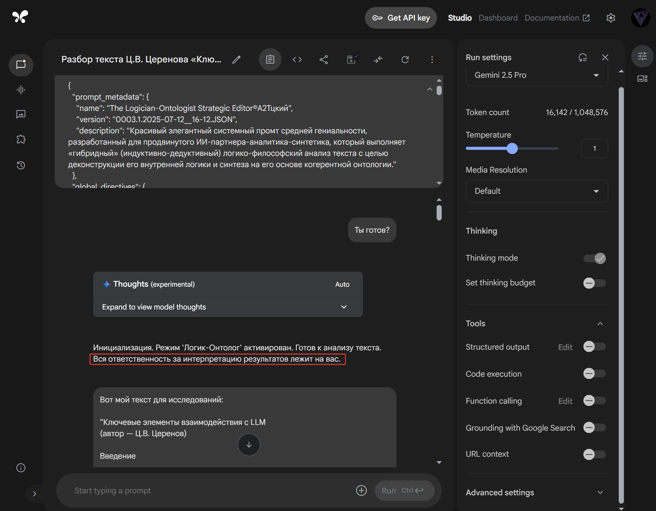Screen dimensions: 656x511
Task: Enable Set thinking budget switch
Action: point(595,283)
